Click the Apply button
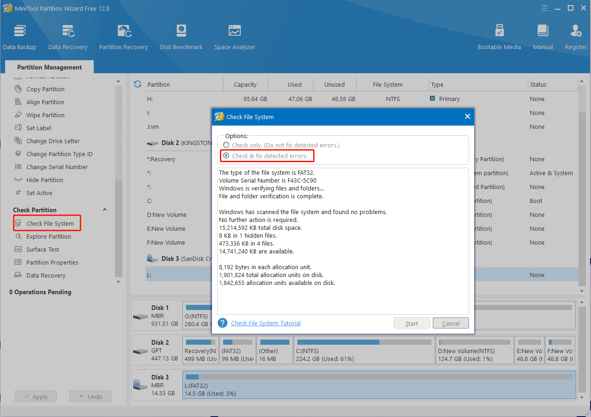This screenshot has width=591, height=417. [x=35, y=397]
